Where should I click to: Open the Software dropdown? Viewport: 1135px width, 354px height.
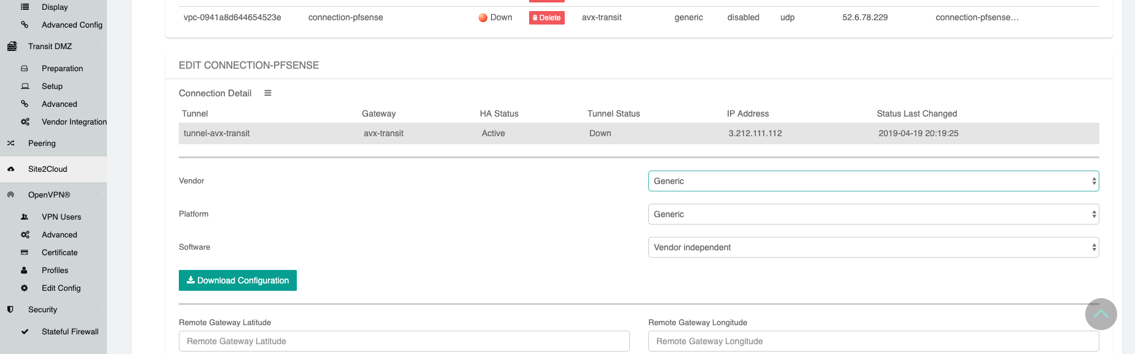click(873, 247)
